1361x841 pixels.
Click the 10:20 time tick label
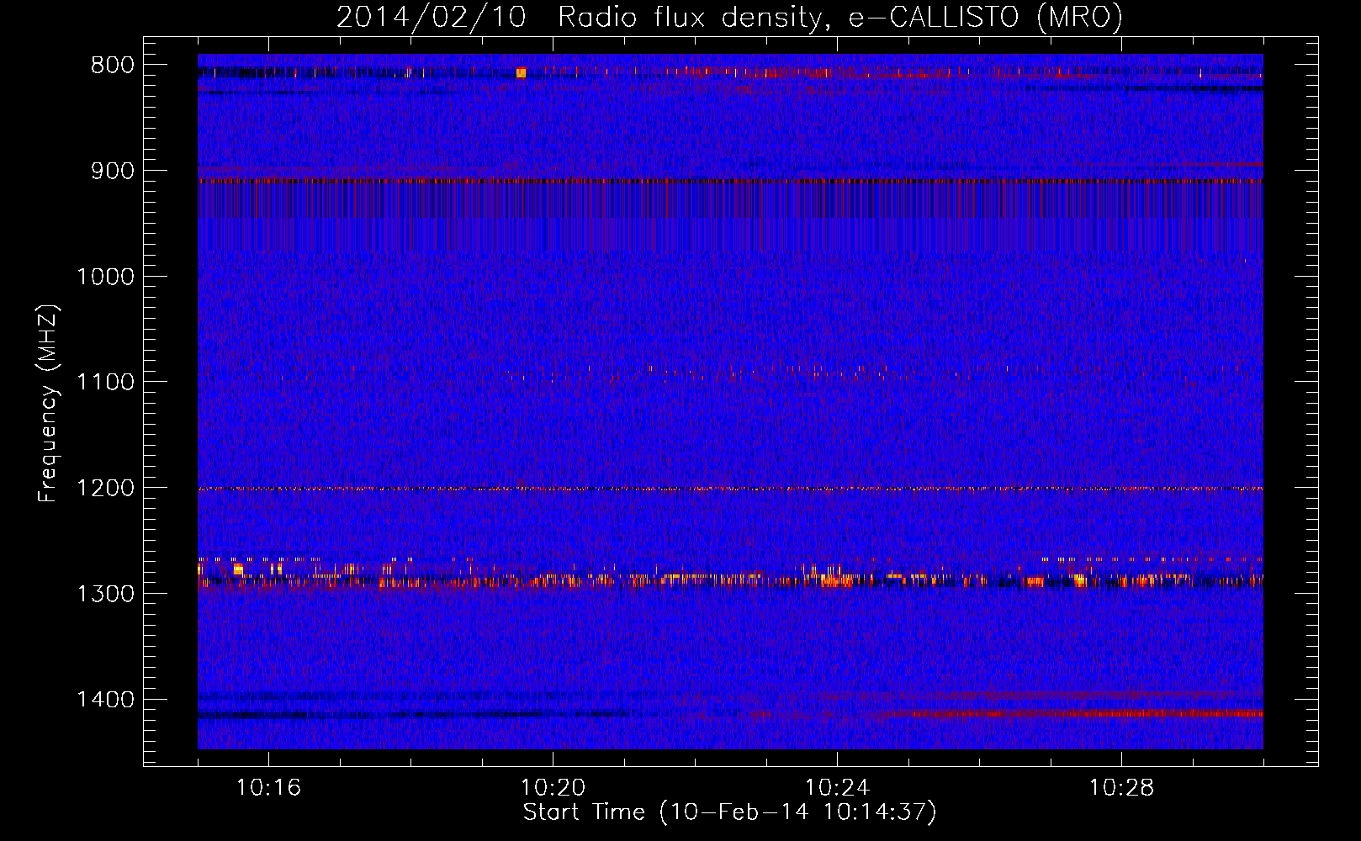pyautogui.click(x=553, y=788)
